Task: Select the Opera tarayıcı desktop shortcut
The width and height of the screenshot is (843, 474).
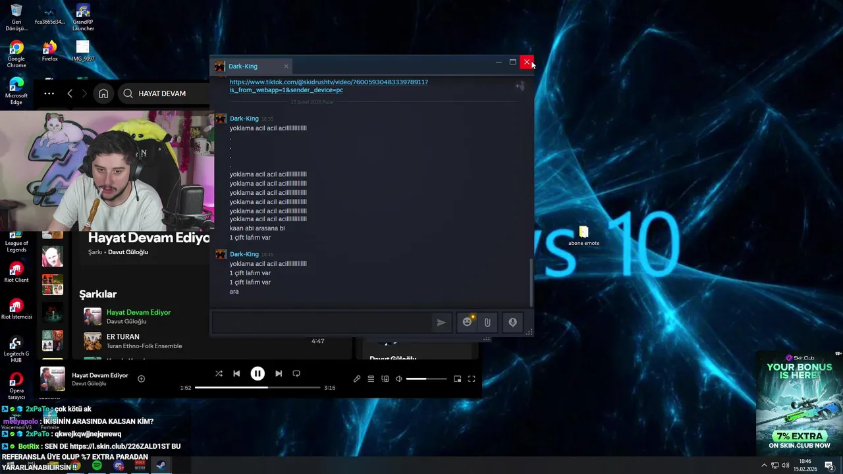Action: 16,386
